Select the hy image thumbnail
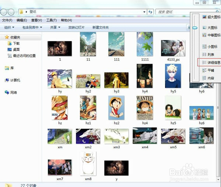Screen dimensions: 221x187 point(60,79)
